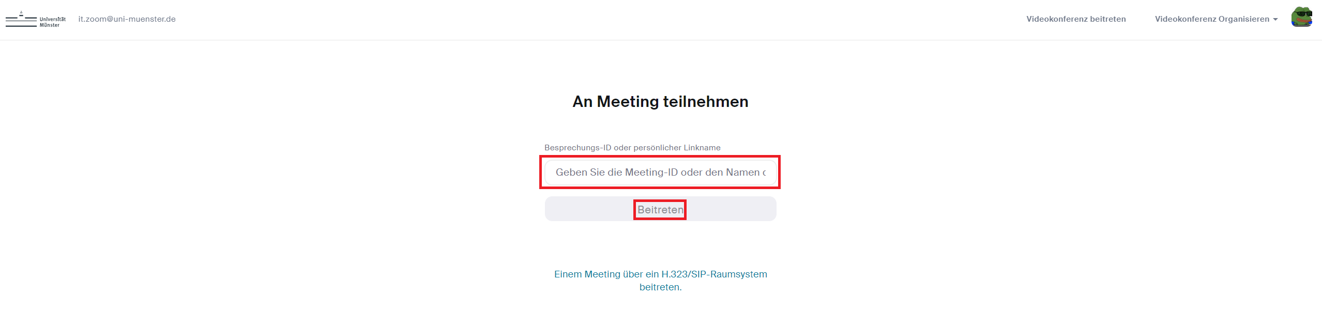1322x311 pixels.
Task: Click the it.zoom@uni-muenster.de email address
Action: 127,19
